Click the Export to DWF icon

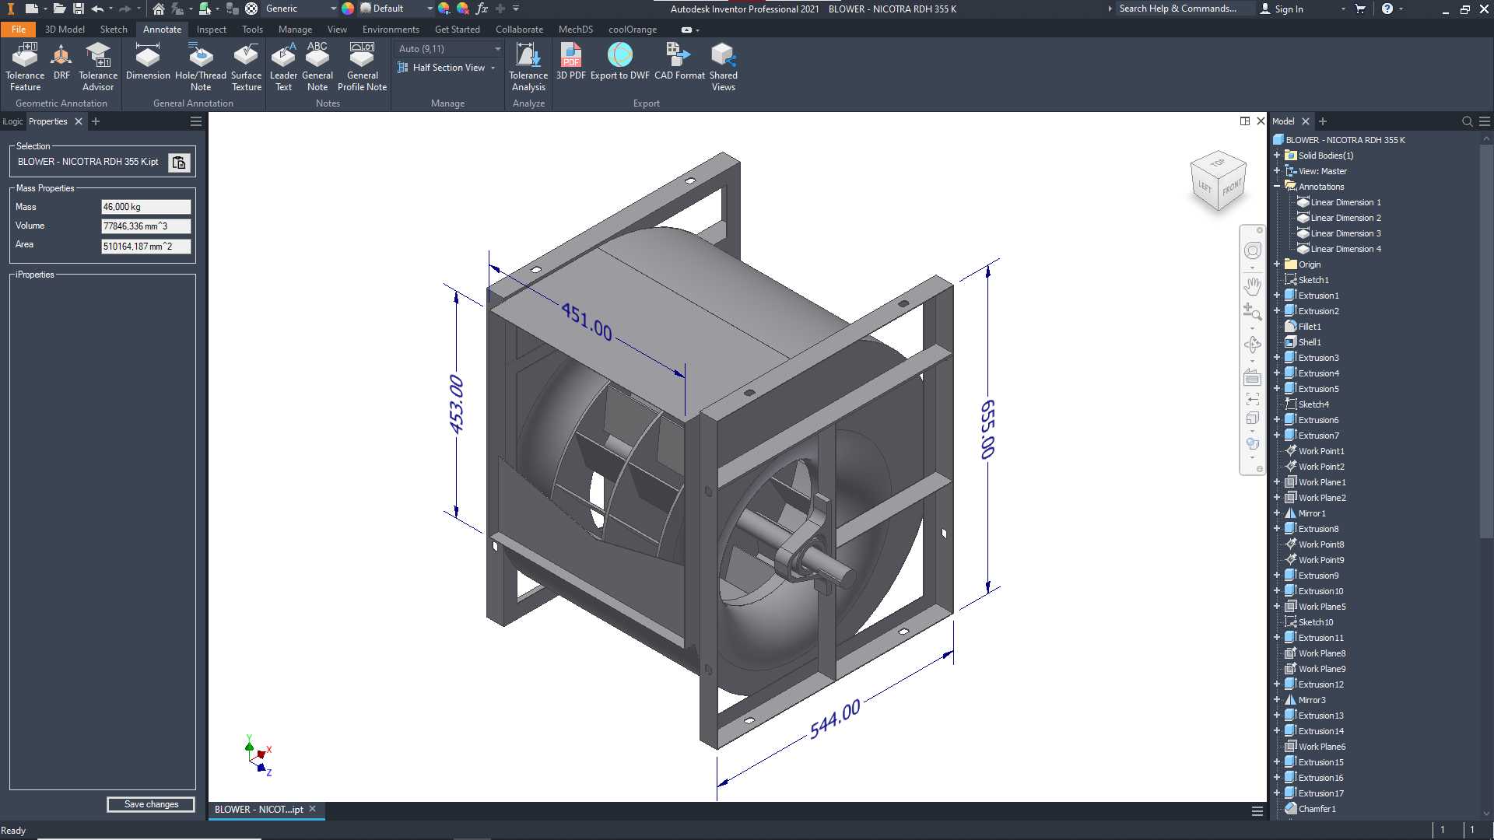pyautogui.click(x=619, y=61)
